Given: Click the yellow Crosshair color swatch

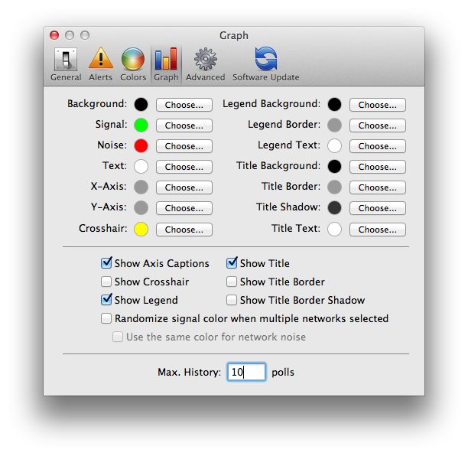Looking at the screenshot, I should [x=141, y=229].
